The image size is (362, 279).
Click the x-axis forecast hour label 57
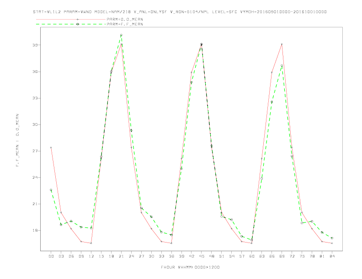242,256
